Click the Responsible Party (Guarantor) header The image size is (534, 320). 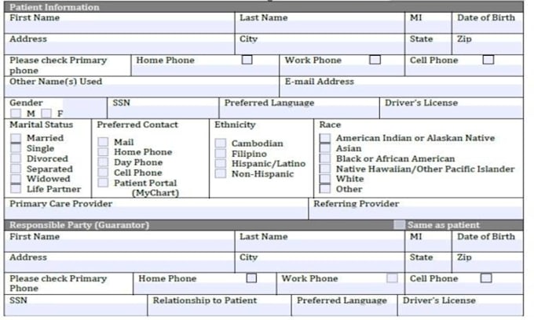pyautogui.click(x=264, y=225)
